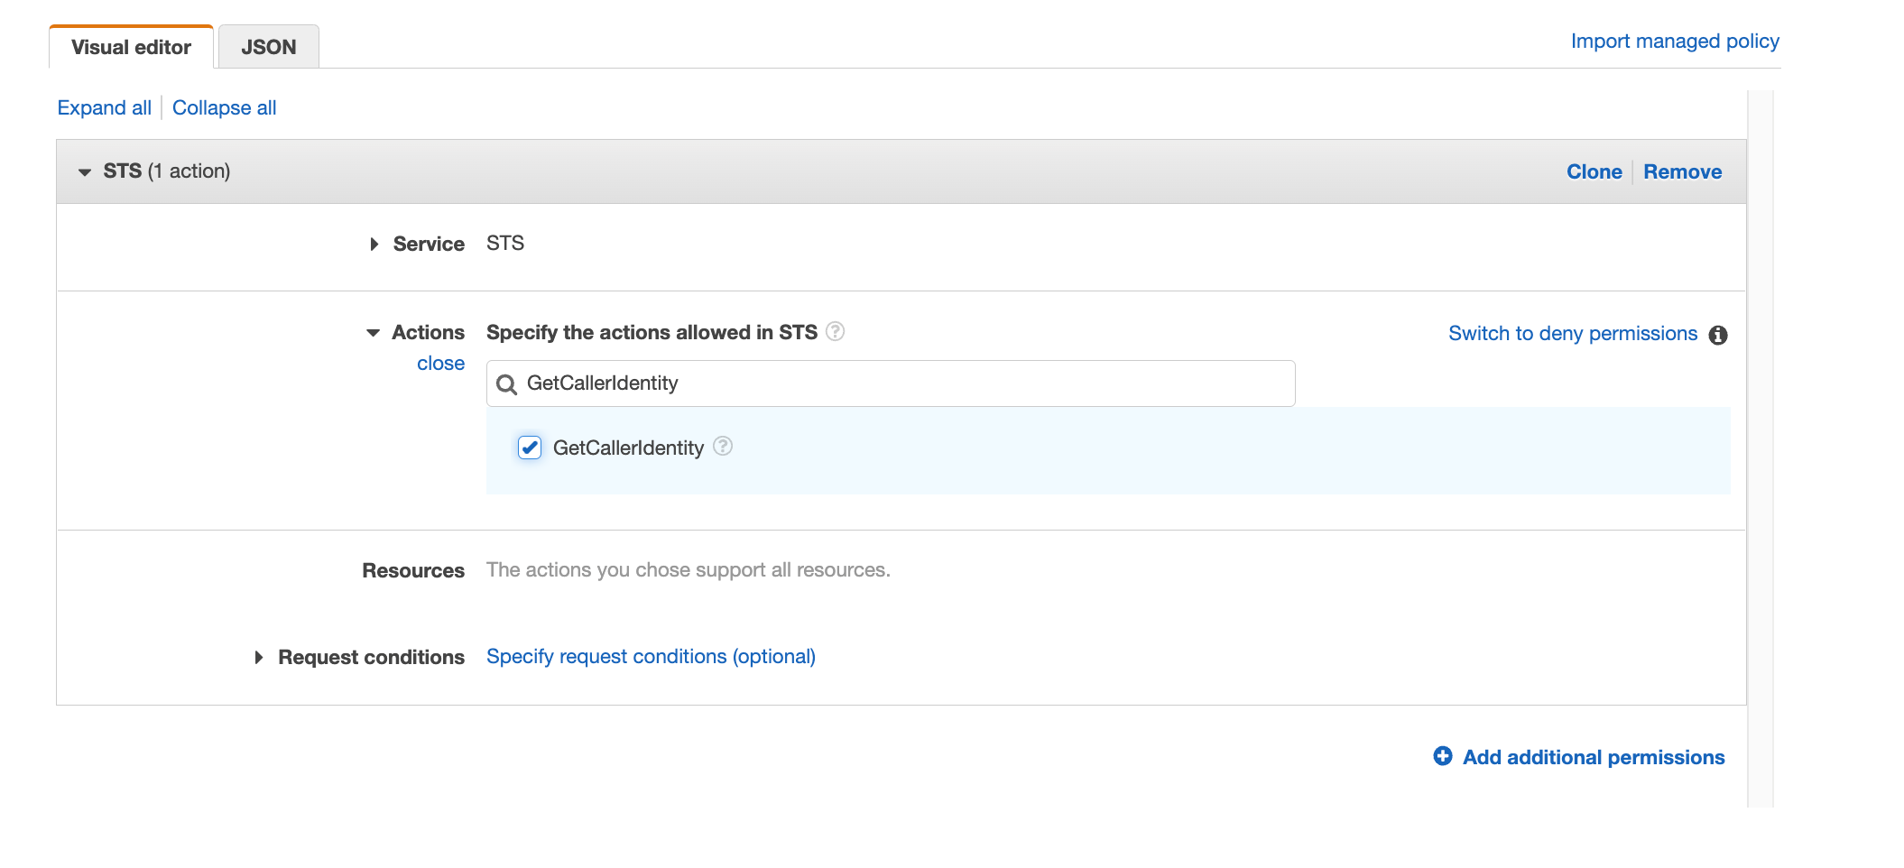Clone the STS permission block
The height and width of the screenshot is (868, 1904).
[x=1594, y=171]
